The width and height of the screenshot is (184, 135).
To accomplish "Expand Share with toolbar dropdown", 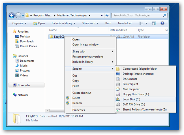I will tap(90, 23).
